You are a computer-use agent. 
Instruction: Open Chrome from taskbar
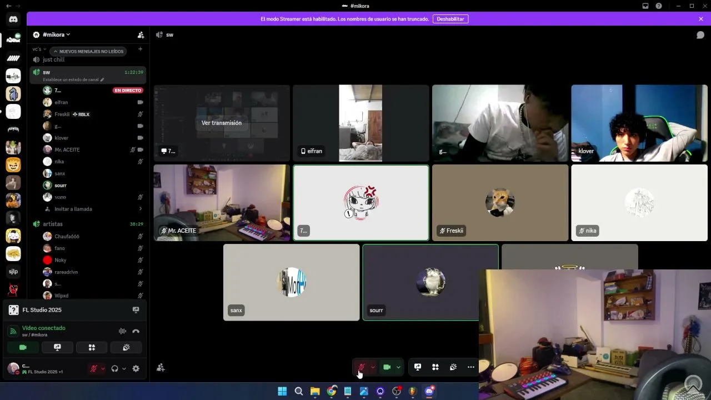[x=332, y=391]
